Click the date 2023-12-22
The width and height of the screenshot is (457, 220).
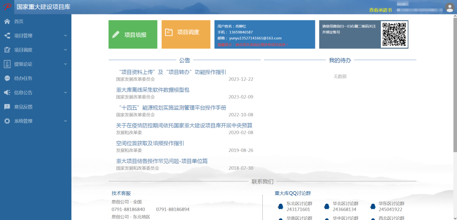(241, 79)
